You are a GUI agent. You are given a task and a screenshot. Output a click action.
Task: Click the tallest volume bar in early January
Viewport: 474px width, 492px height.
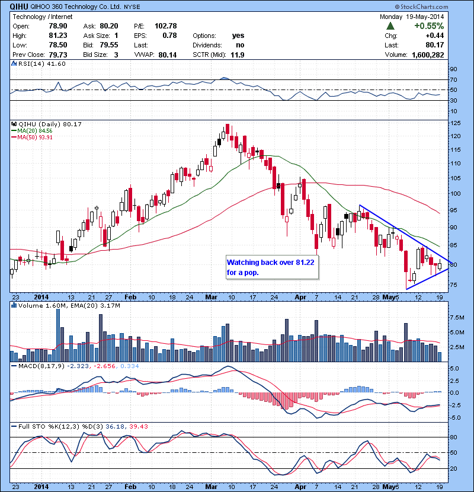coord(58,335)
